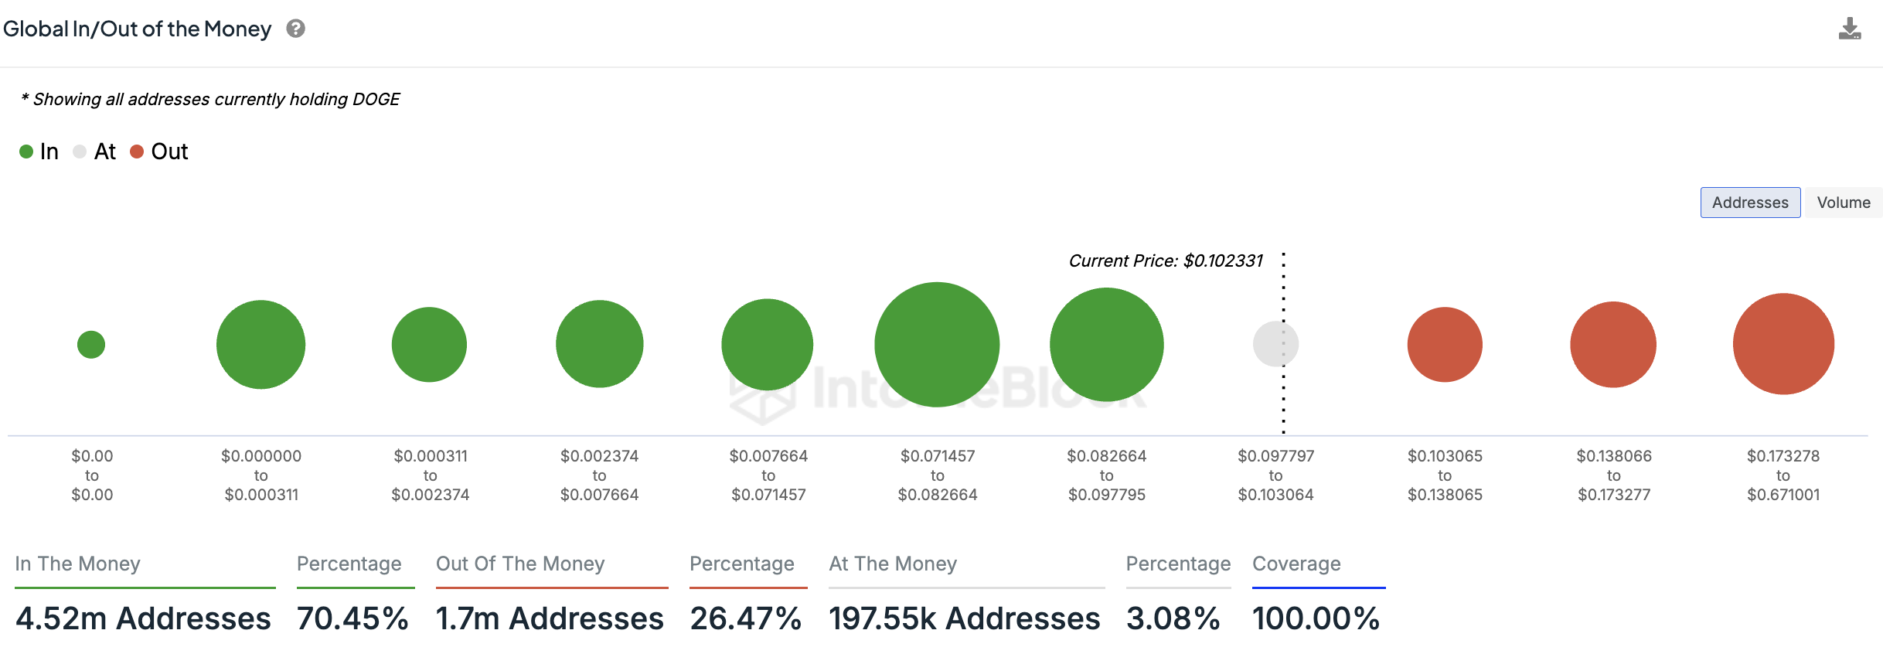This screenshot has height=654, width=1883.
Task: Select the red bubble for $0.173278 to $0.671001
Action: coord(1783,344)
